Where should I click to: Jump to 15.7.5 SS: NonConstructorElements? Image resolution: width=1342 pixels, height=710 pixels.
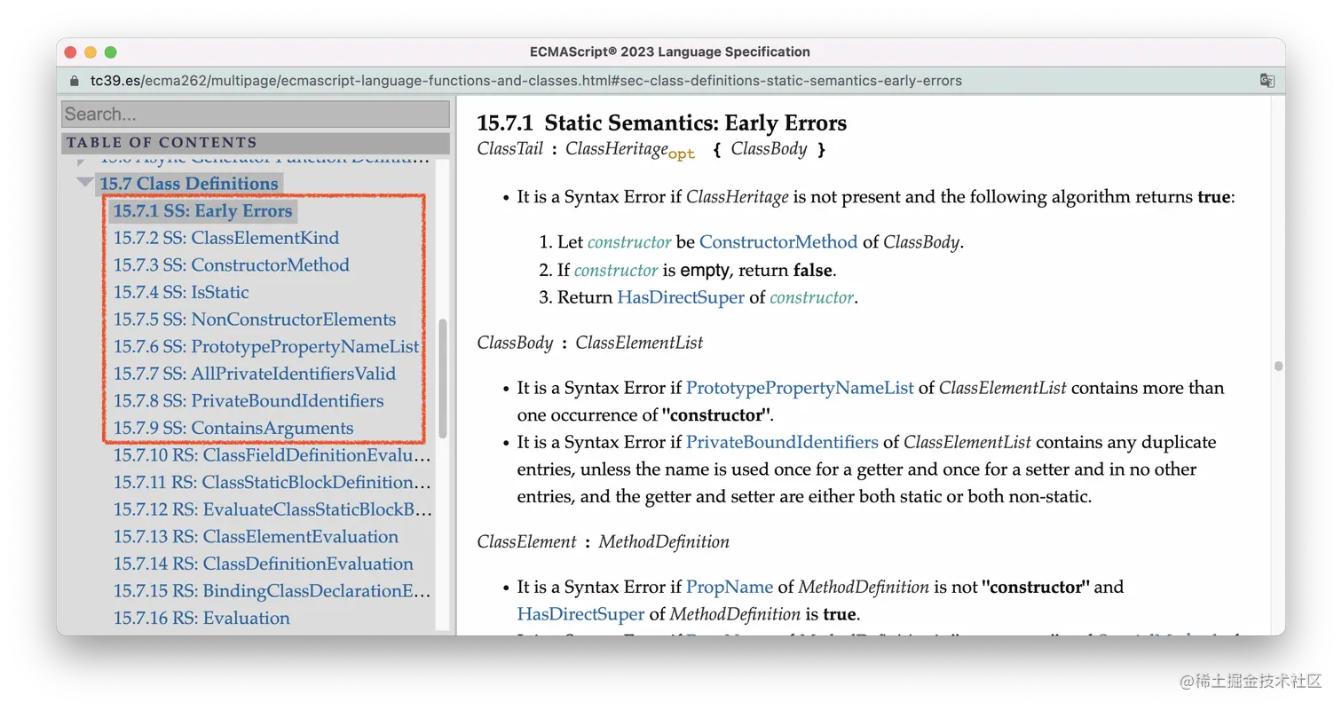coord(255,319)
